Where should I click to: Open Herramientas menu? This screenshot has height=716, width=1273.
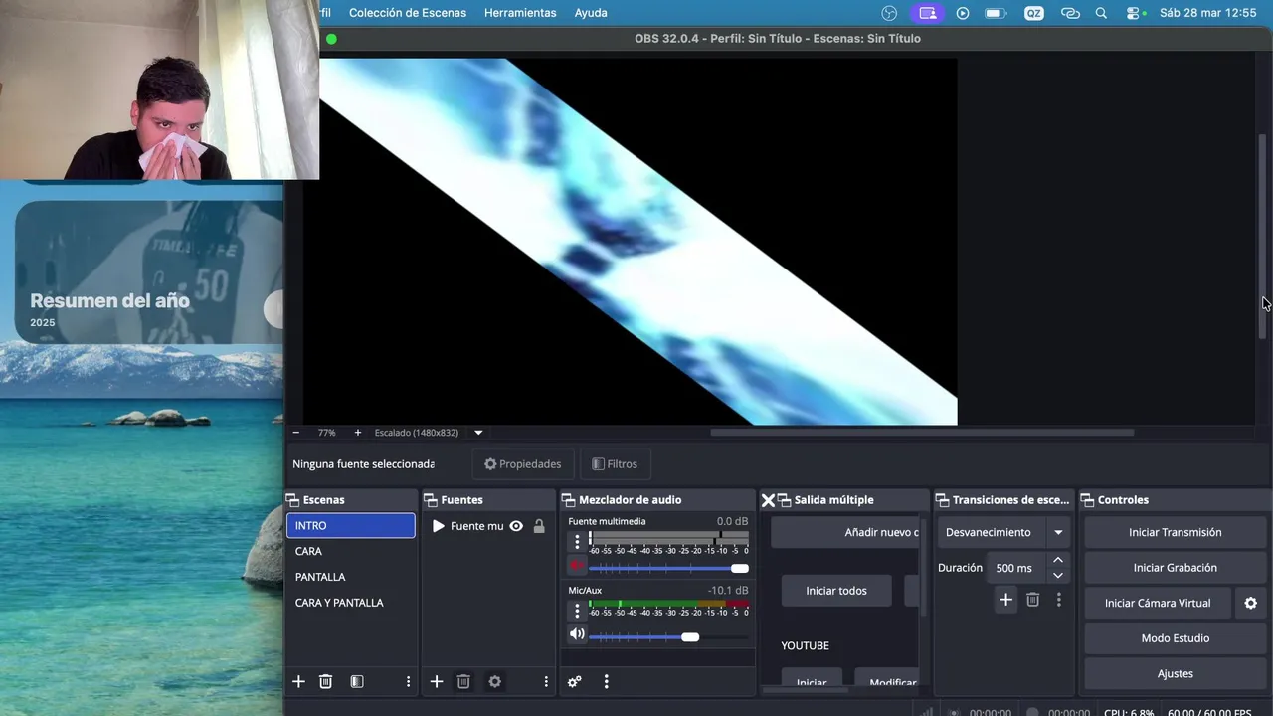coord(520,13)
